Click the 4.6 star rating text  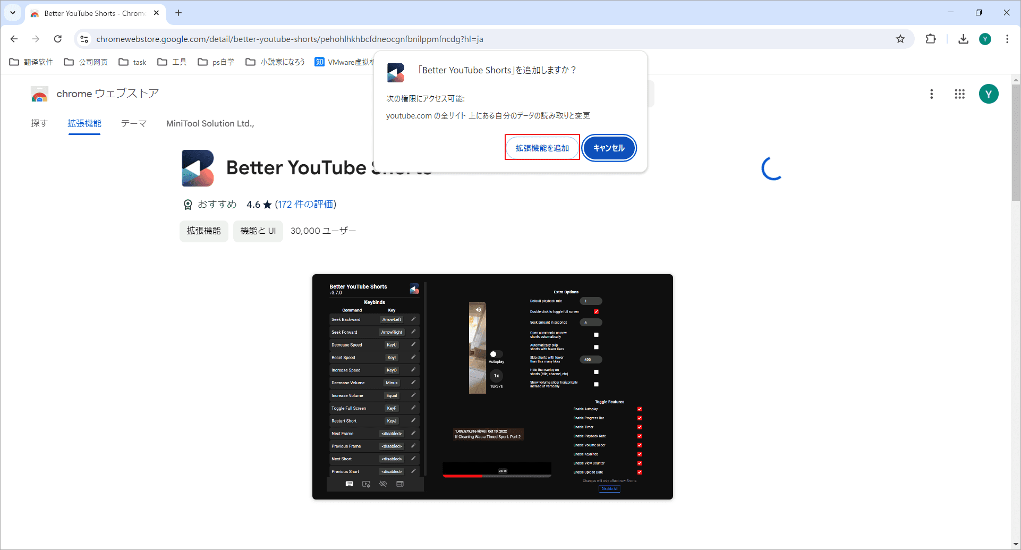(x=259, y=205)
